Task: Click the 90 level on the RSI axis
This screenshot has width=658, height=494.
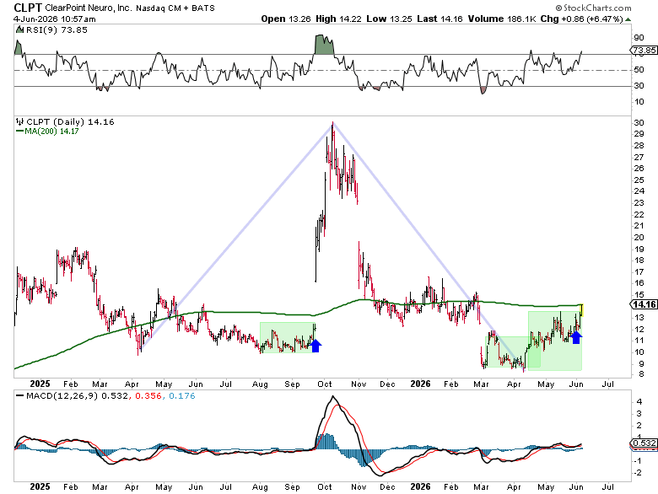Action: (x=639, y=38)
